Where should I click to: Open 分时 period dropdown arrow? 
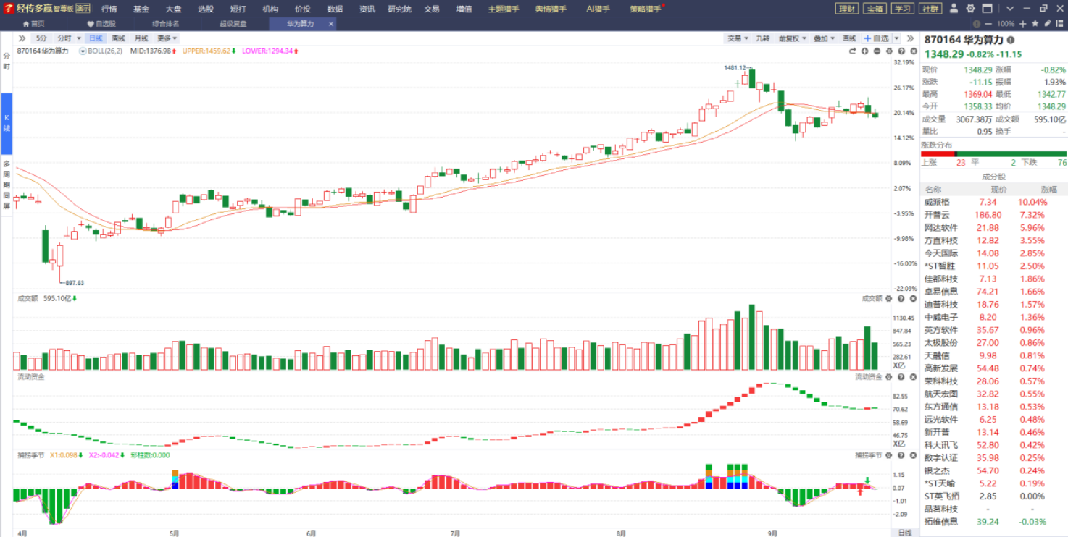tap(78, 38)
